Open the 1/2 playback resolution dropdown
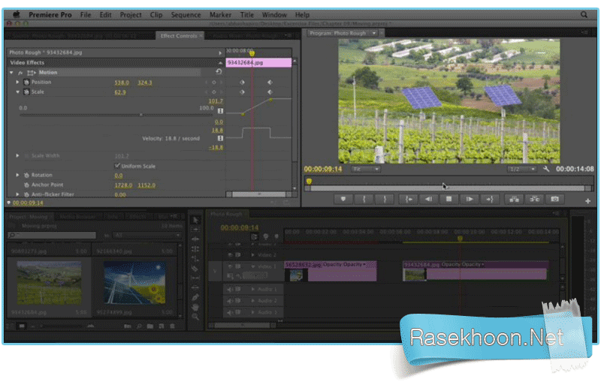The width and height of the screenshot is (601, 382). (521, 169)
